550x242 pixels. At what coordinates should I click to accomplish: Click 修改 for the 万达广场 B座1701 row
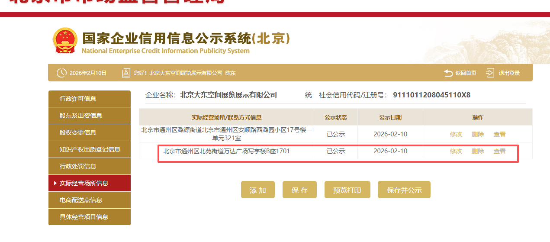(x=456, y=151)
